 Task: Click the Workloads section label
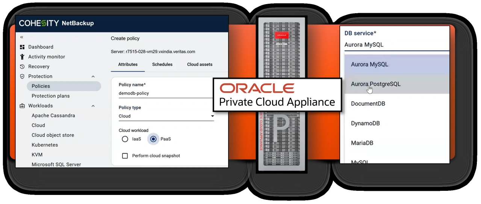41,106
